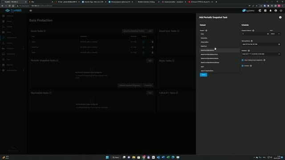Open Apps in the sidebar
285x160 pixels.
[8, 60]
